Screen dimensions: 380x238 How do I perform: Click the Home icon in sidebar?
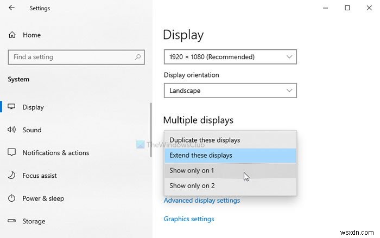click(12, 35)
